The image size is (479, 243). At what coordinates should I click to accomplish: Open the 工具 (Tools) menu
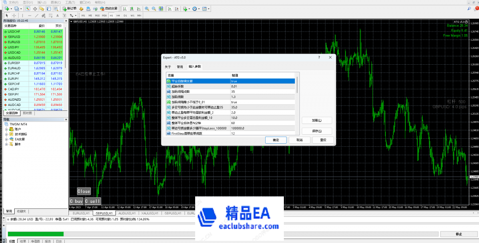(x=70, y=2)
